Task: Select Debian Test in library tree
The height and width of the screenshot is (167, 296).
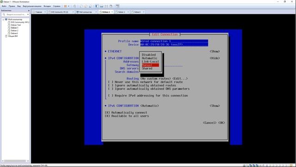Action: click(x=16, y=25)
